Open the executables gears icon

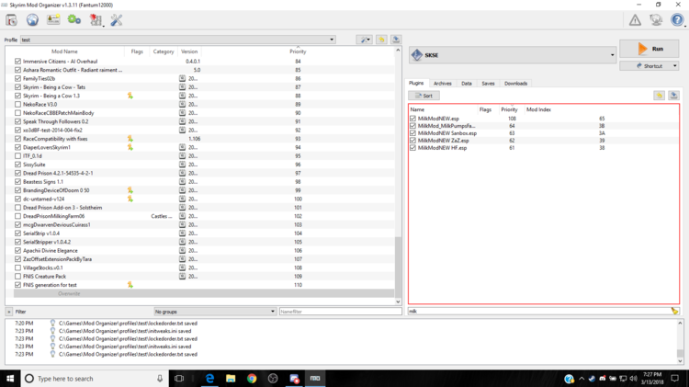coord(73,20)
